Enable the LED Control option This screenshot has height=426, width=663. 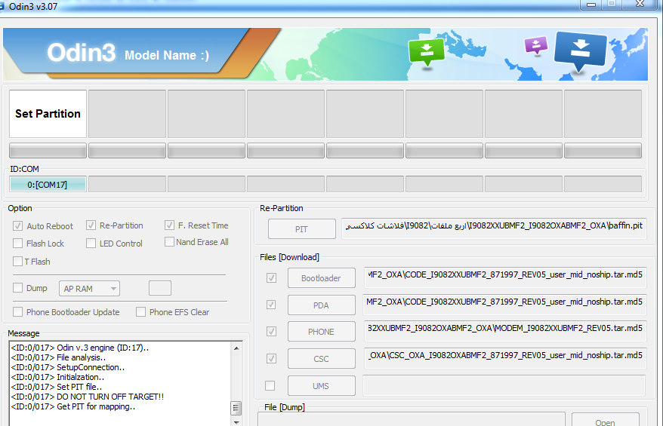[x=91, y=244]
